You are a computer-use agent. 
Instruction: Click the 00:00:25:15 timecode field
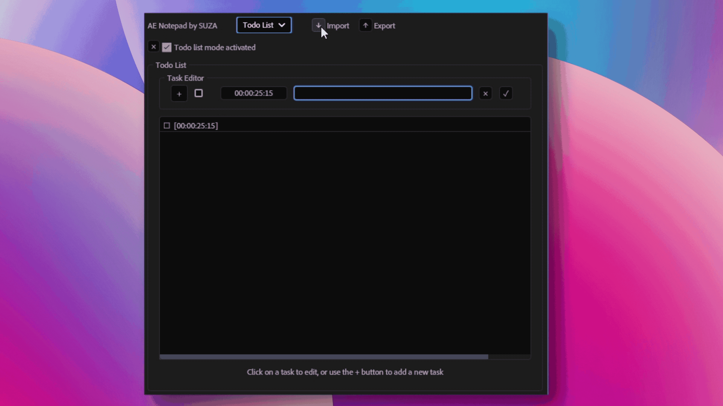[x=253, y=93]
